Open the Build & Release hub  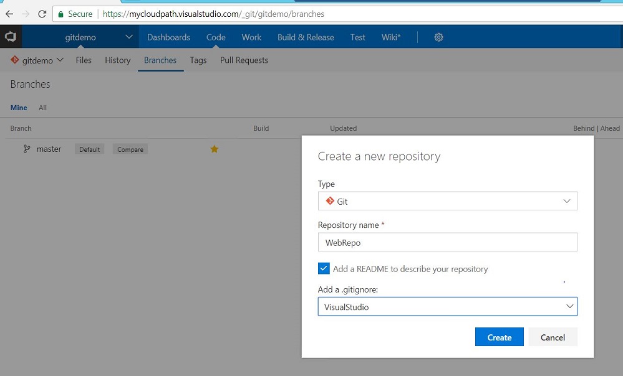[306, 37]
